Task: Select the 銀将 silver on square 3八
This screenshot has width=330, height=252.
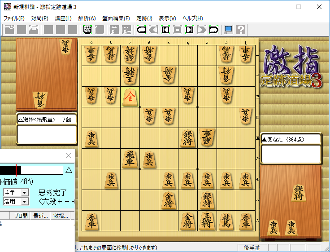Action: coord(207,200)
